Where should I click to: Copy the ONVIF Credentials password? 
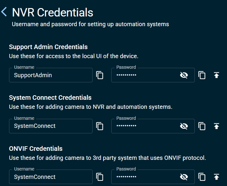coord(202,177)
